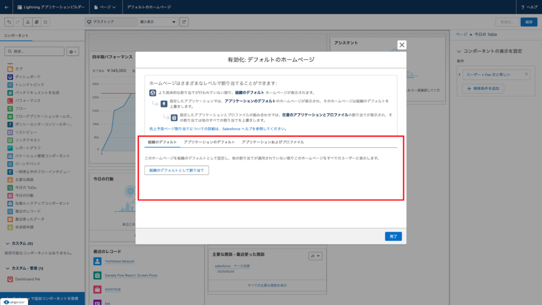Screen dimensions: 542x305
Task: Click the organizer badge at bottom left
Action: coord(14,302)
